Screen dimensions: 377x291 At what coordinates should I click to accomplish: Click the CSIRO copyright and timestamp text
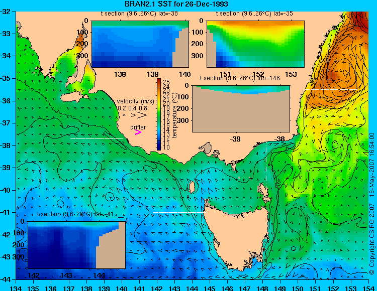(x=371, y=203)
